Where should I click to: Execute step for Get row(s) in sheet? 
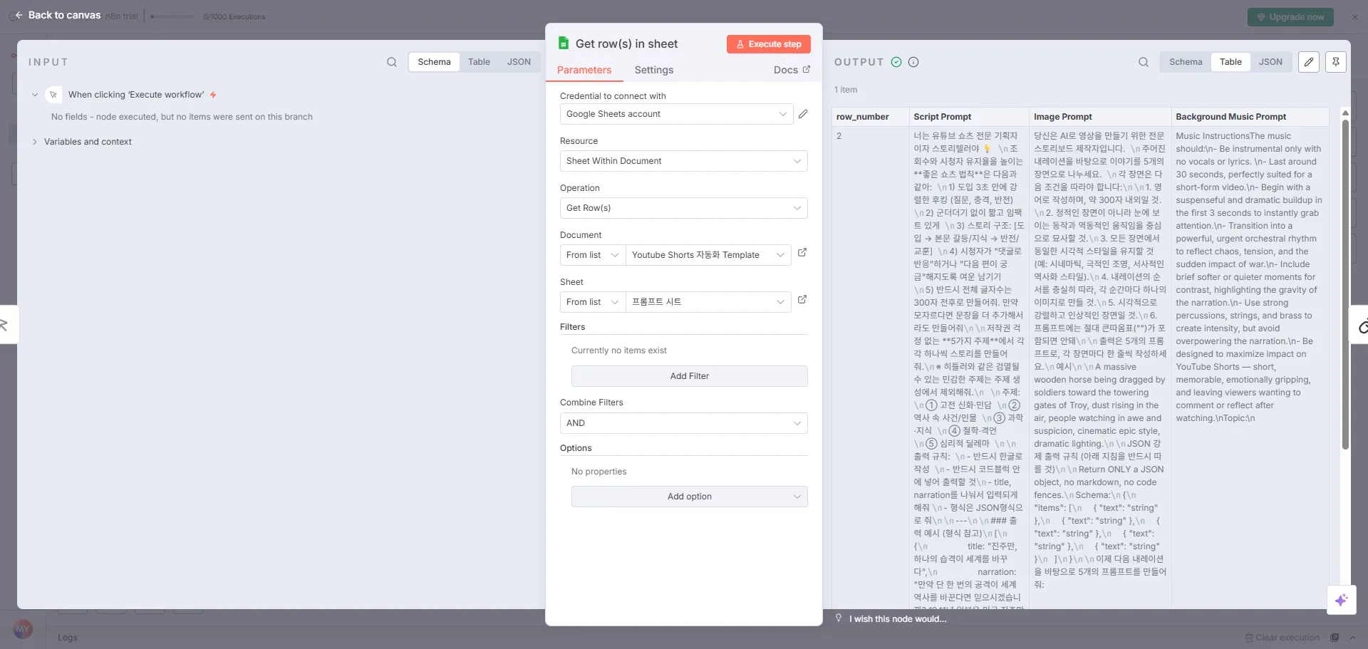click(x=768, y=43)
